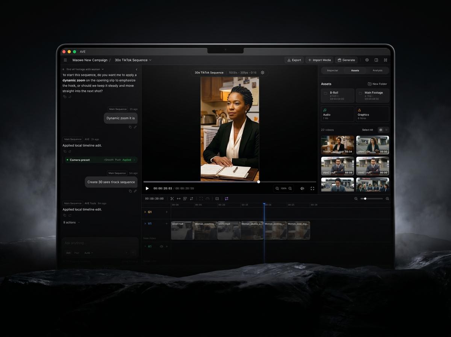Add to the A1 track with plus
Screen dimensions: 451x337
click(167, 246)
